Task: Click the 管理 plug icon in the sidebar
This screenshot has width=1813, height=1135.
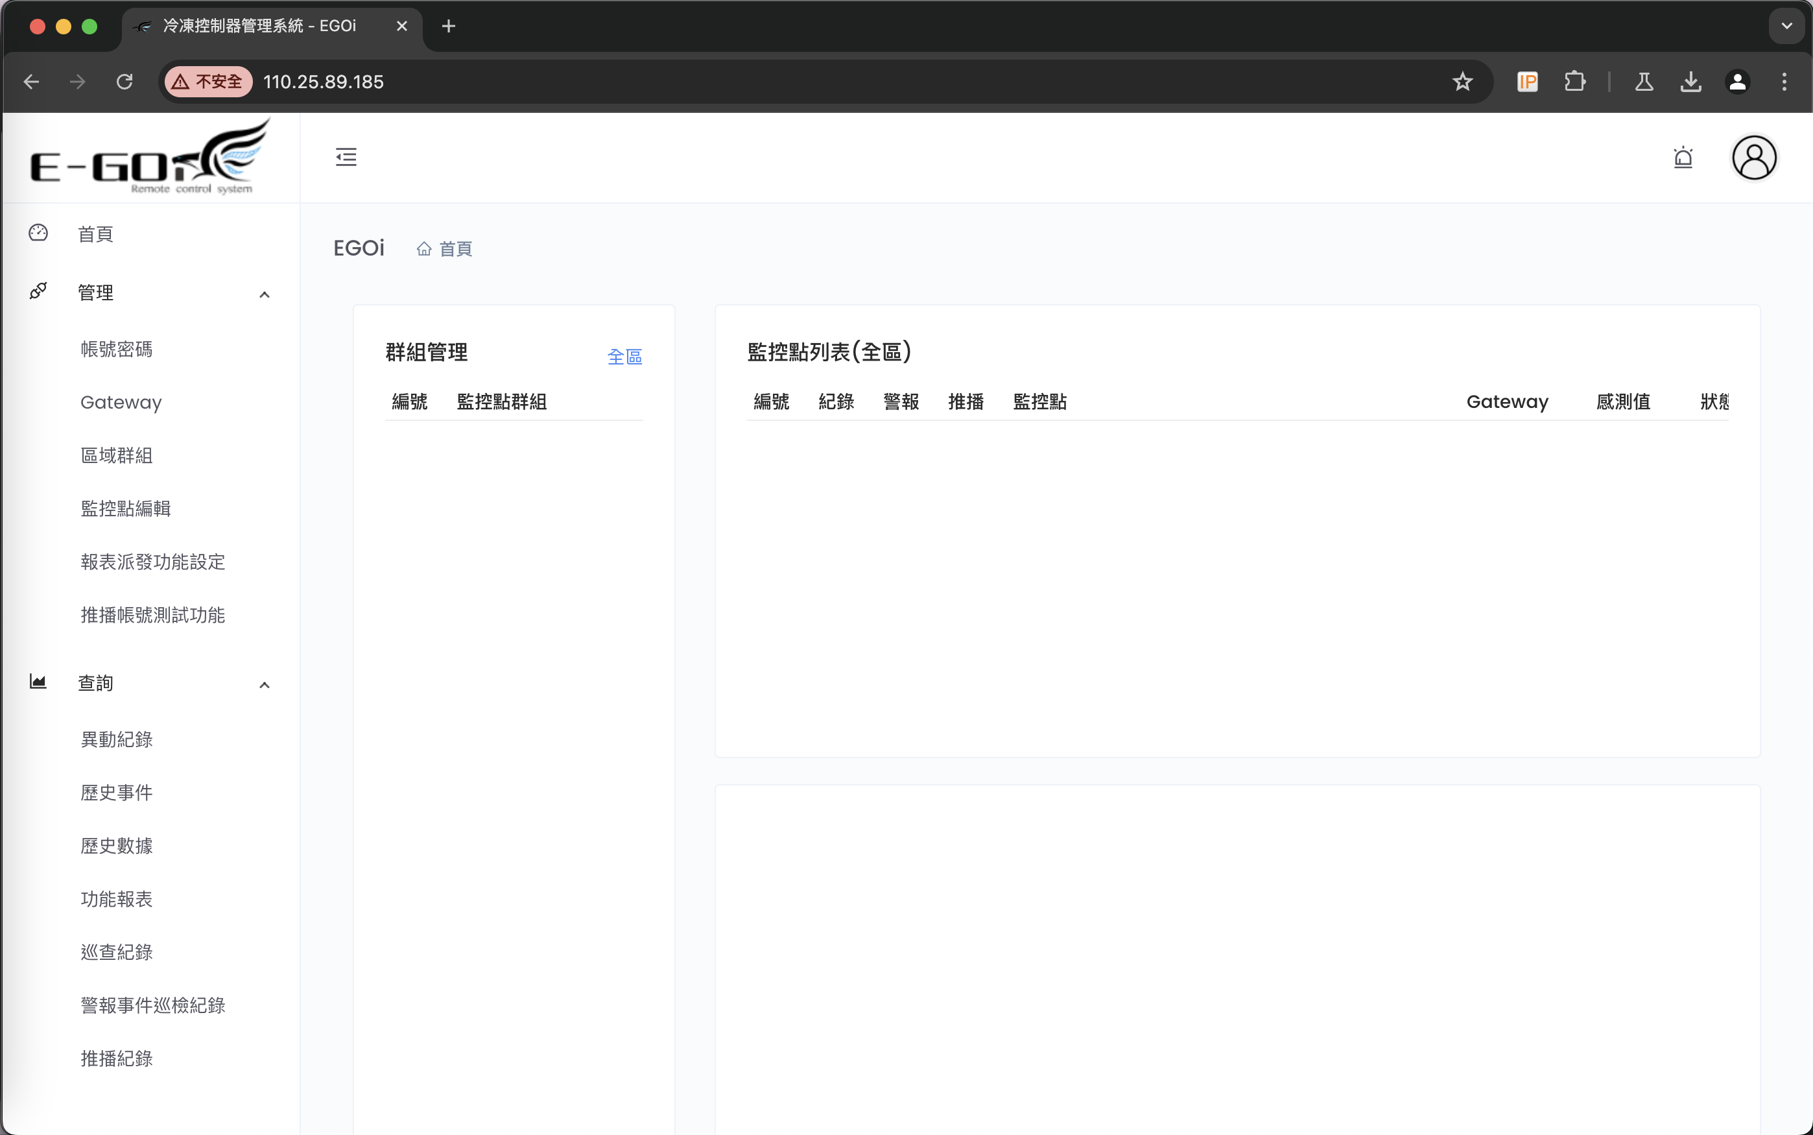Action: point(38,291)
